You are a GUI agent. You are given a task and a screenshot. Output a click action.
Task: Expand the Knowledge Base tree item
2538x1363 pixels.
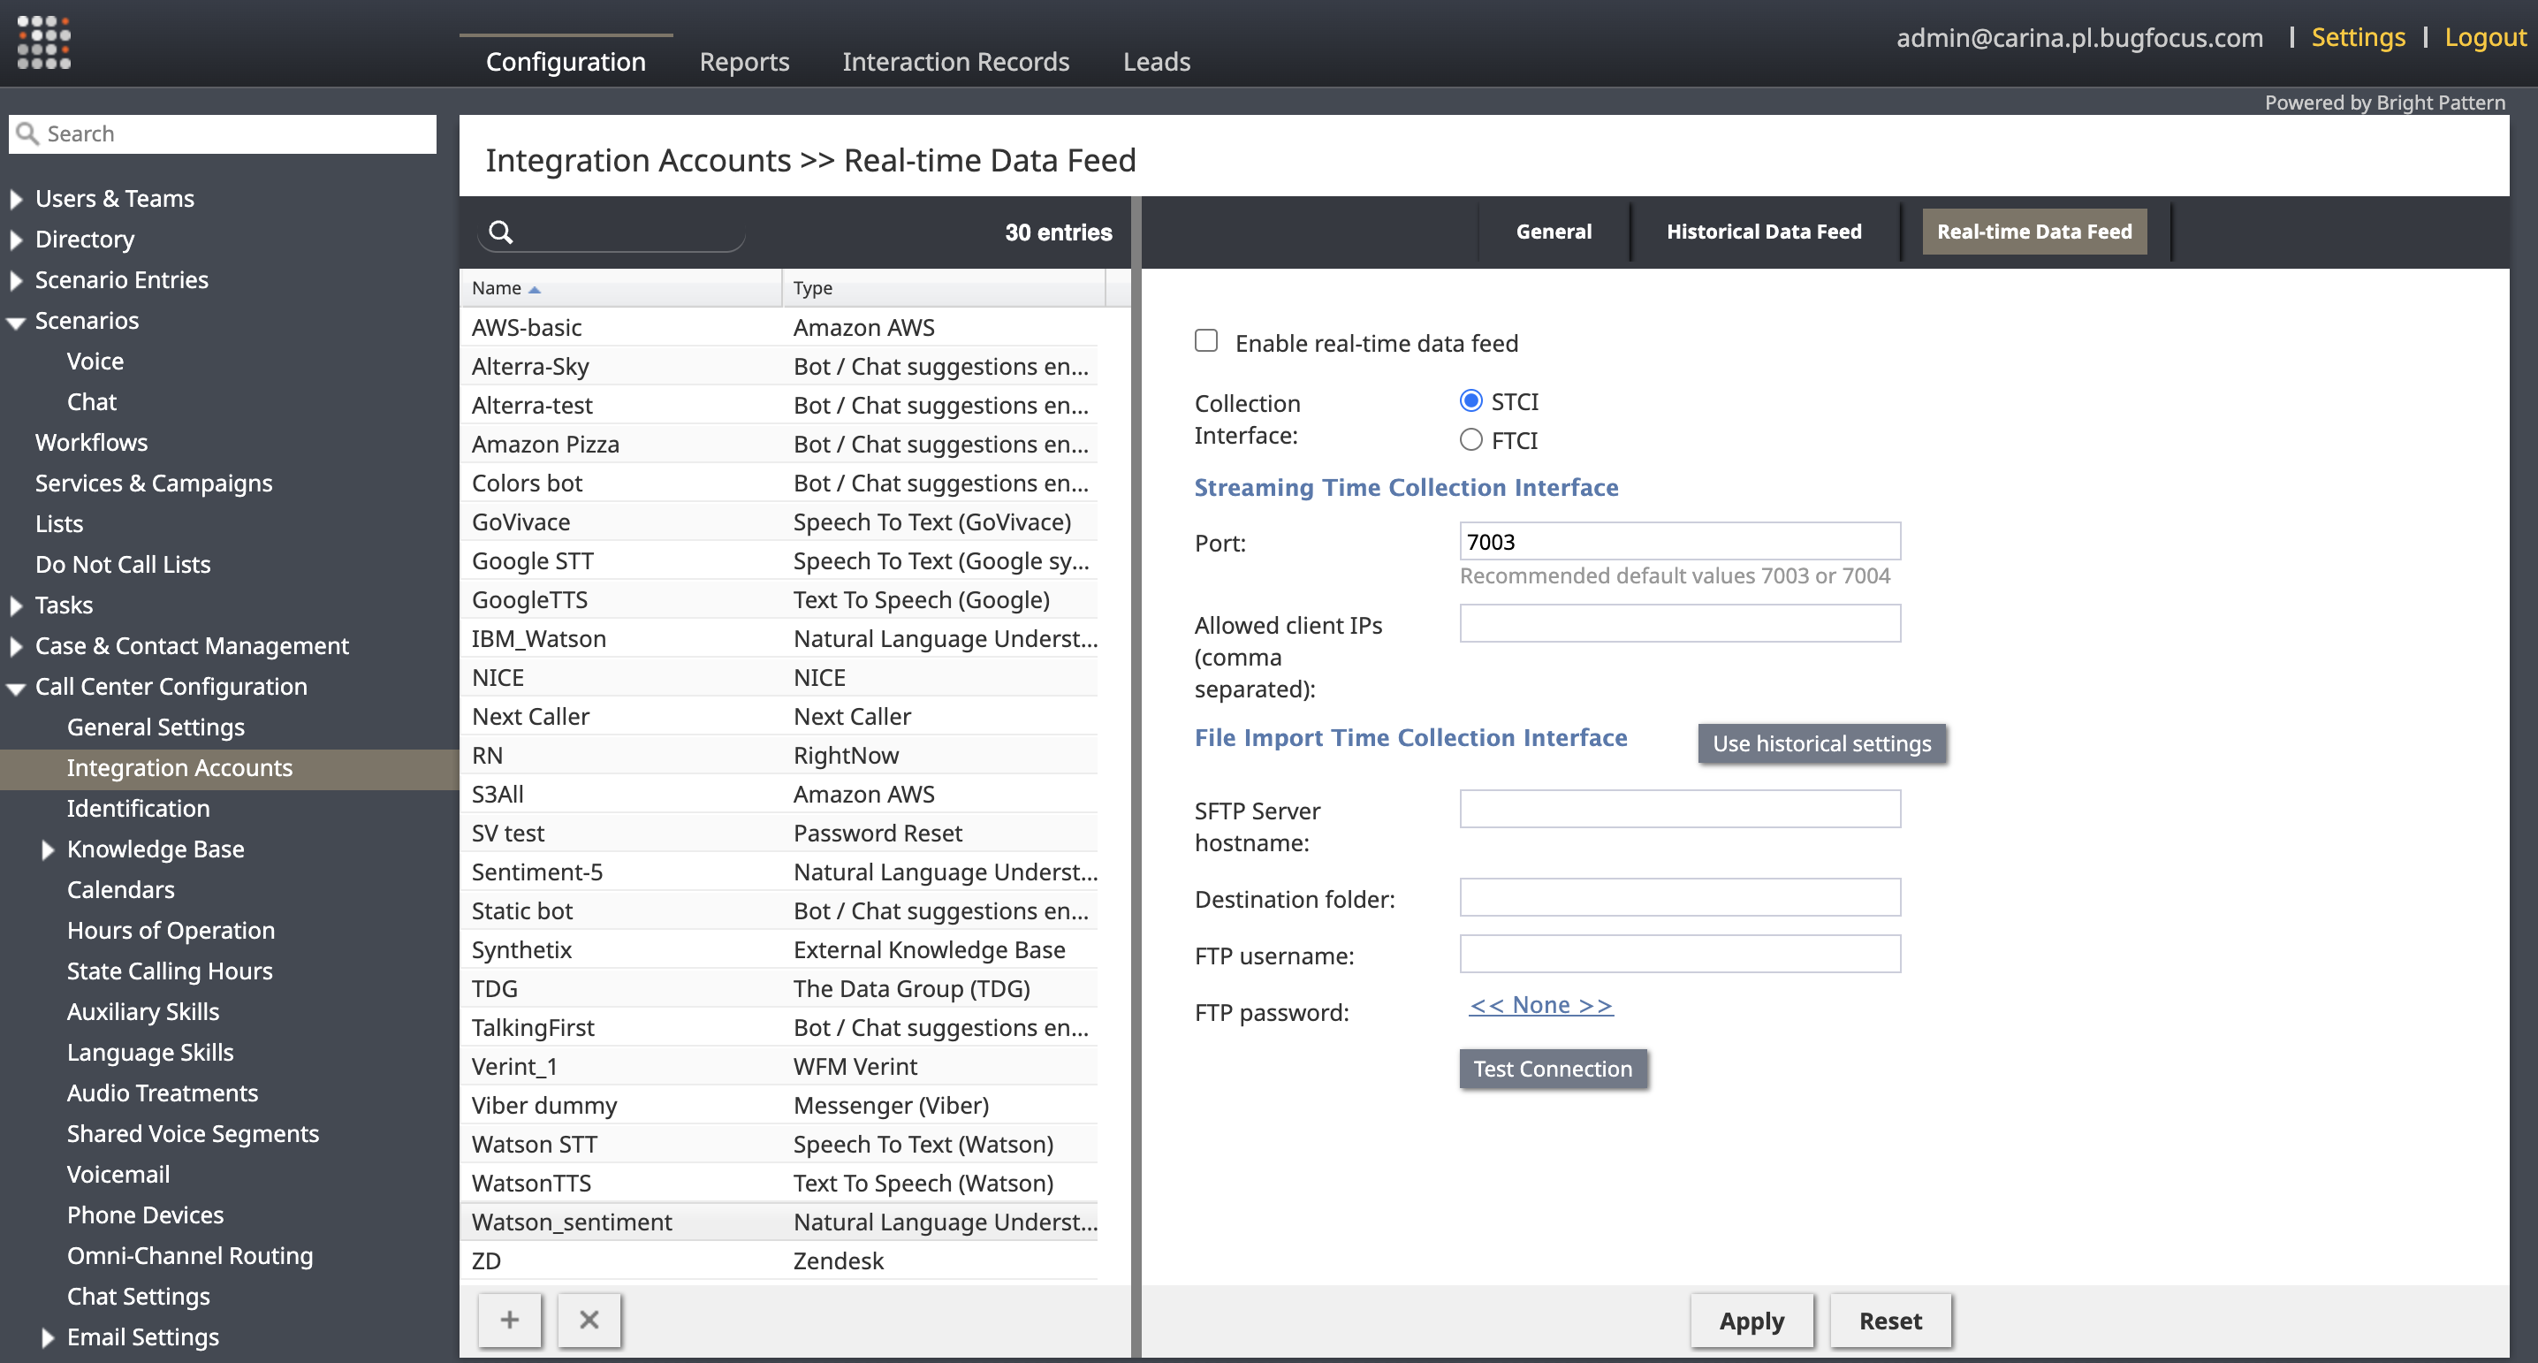coord(48,849)
